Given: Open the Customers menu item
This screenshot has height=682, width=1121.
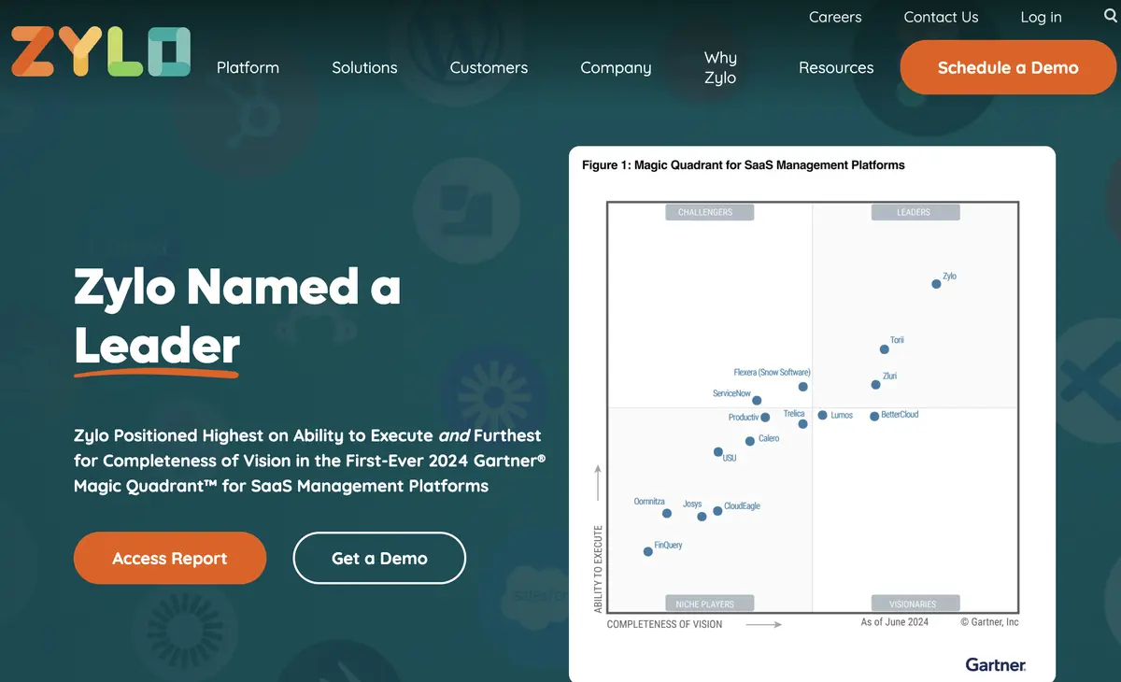Looking at the screenshot, I should coord(489,67).
